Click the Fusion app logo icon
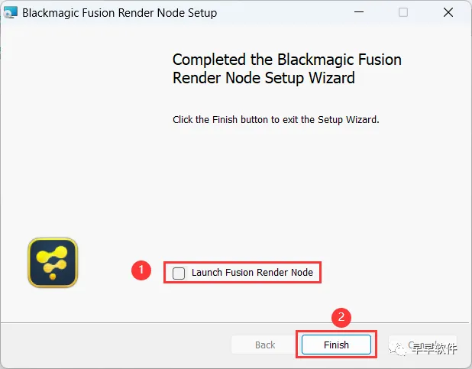Screen dimensions: 472x369 coord(53,263)
